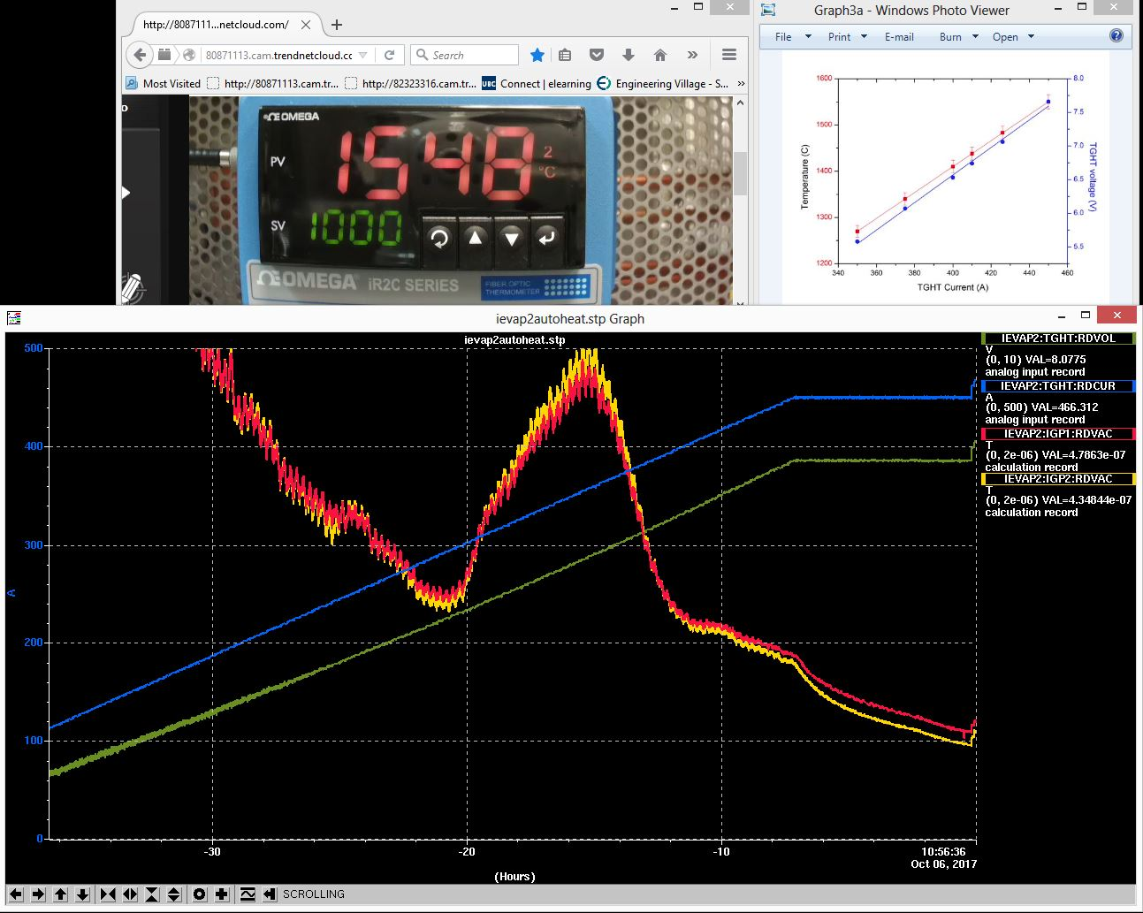Select IEVAP2:IGP1:RDVAC legend entry

(x=1058, y=434)
